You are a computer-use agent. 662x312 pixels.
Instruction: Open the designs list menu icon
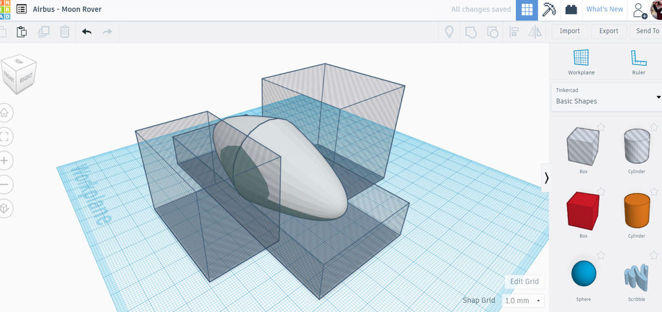[x=21, y=9]
